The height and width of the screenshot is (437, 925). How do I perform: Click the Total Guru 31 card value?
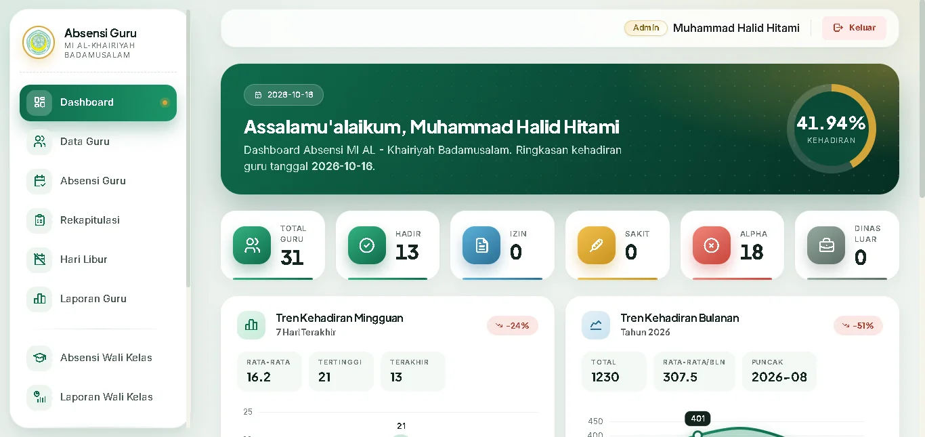(292, 257)
